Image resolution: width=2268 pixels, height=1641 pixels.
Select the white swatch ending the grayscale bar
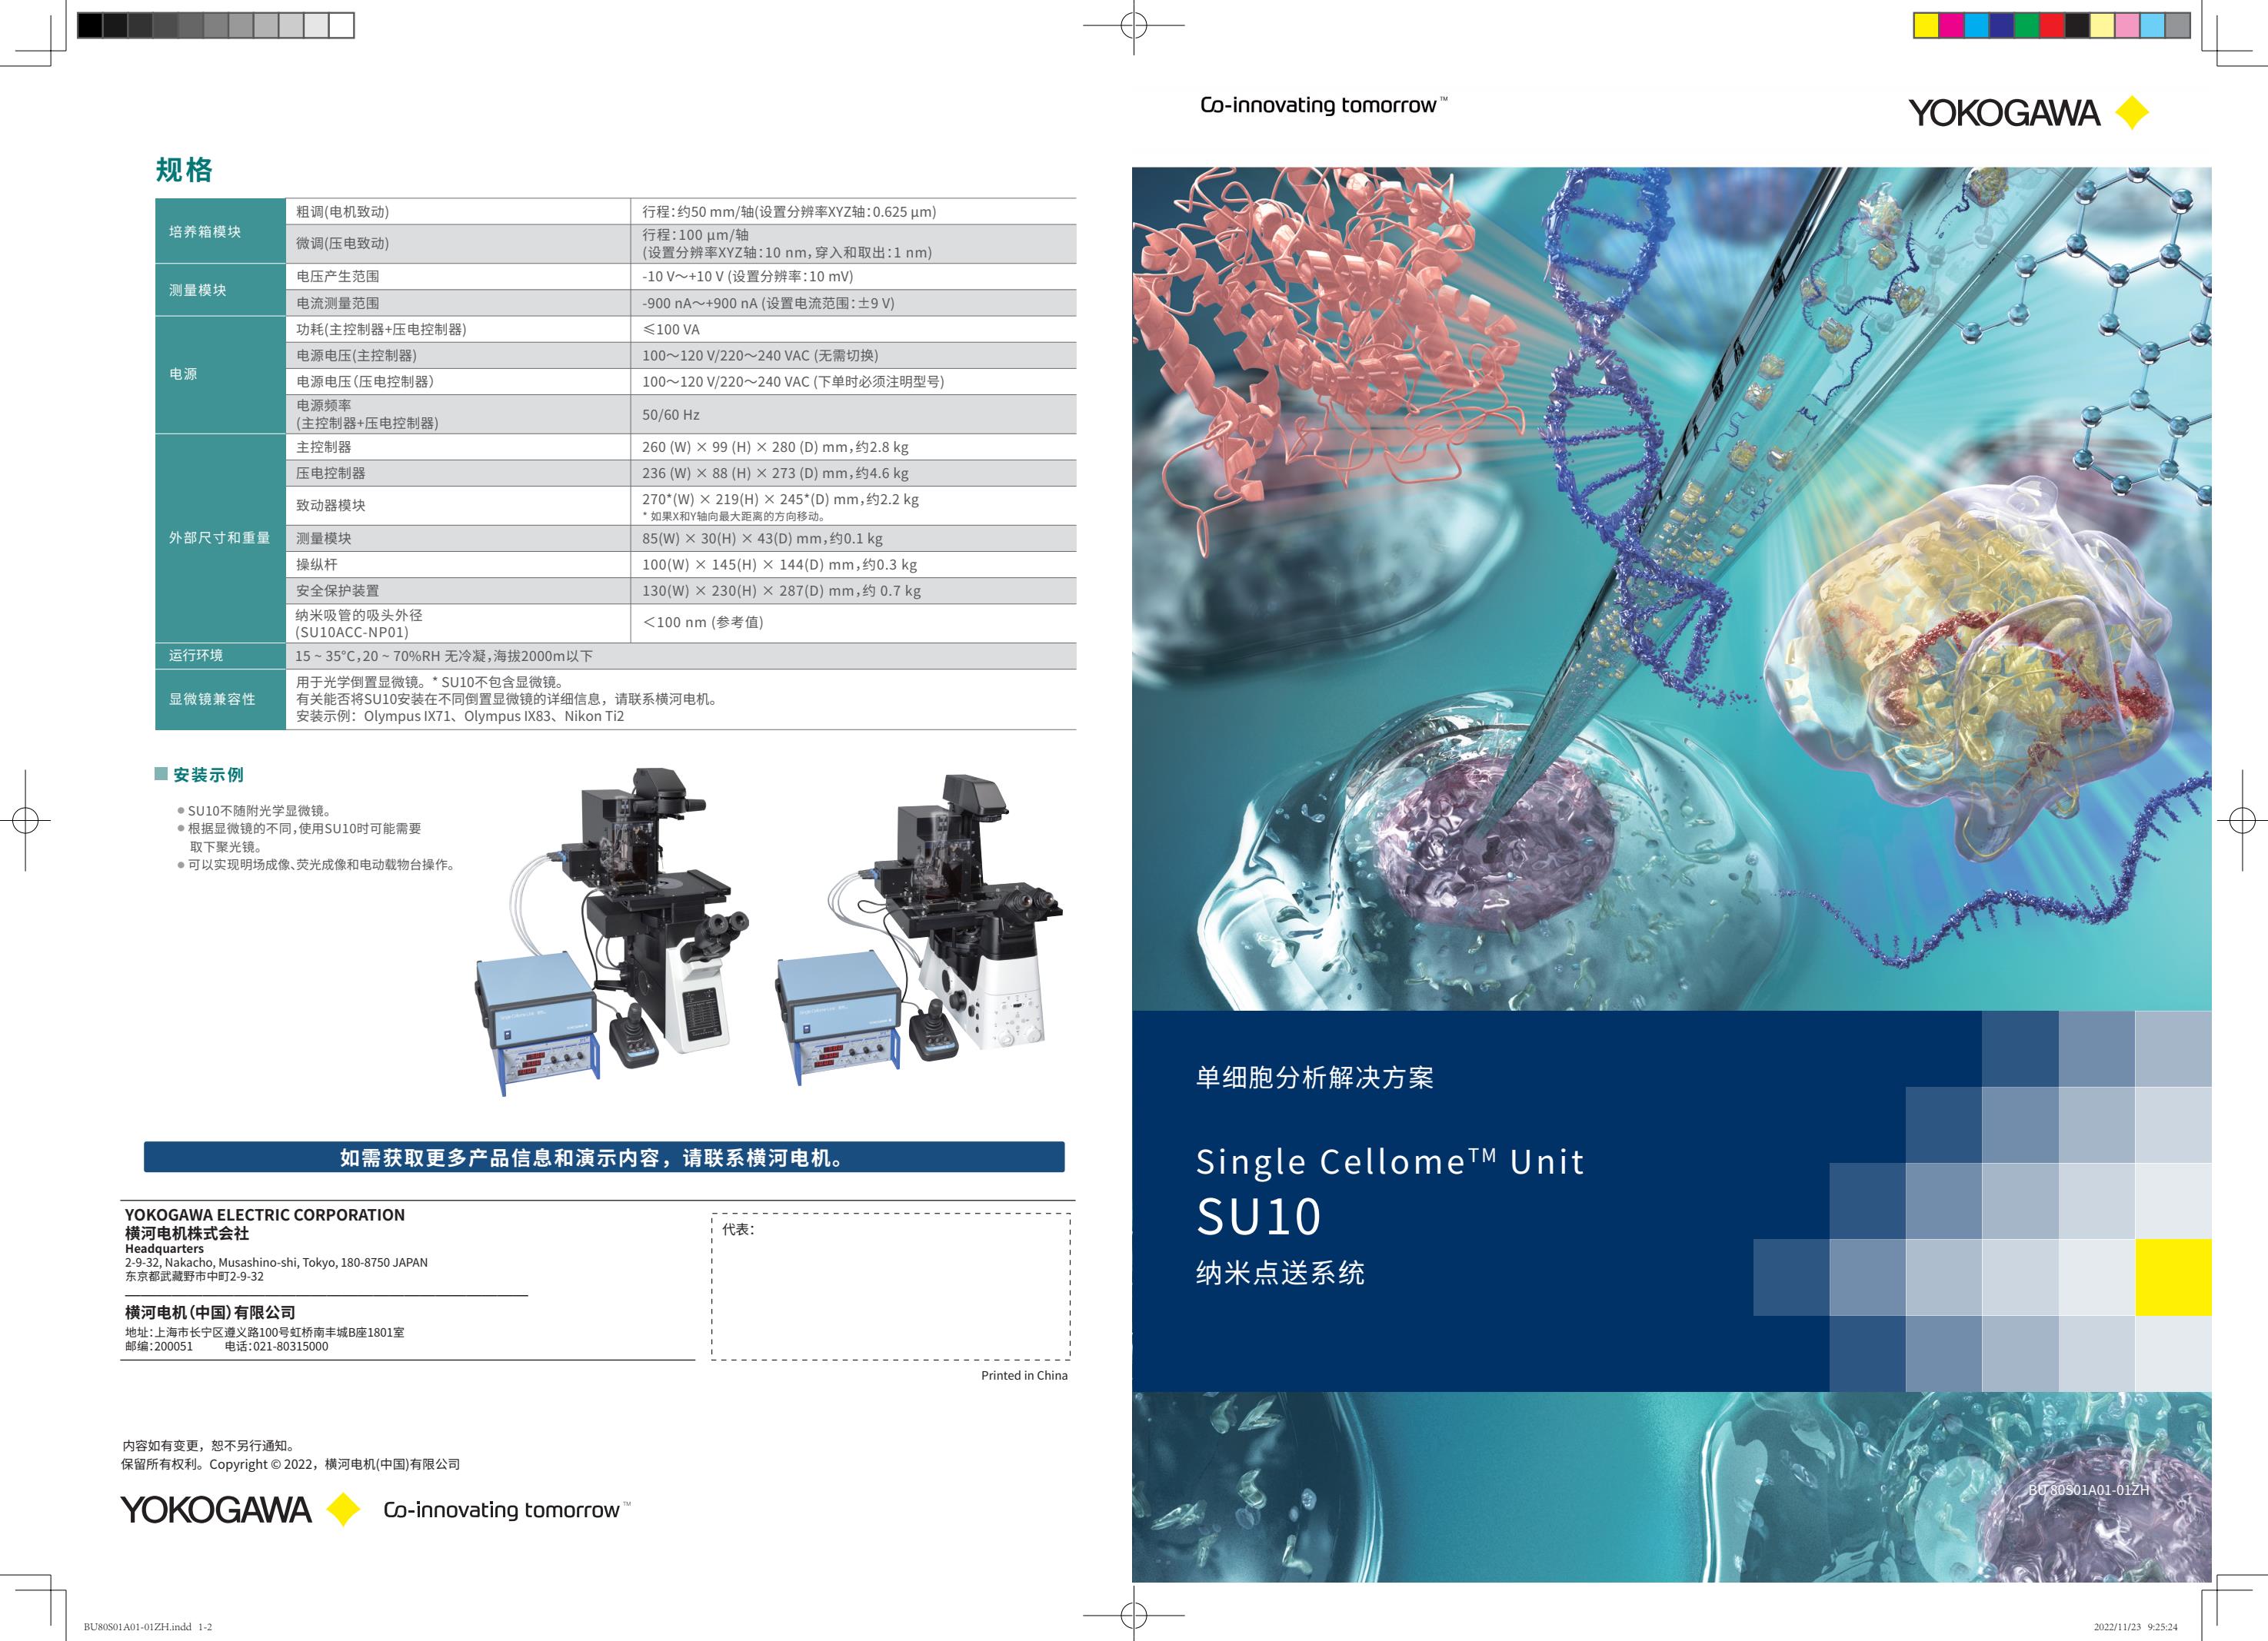point(341,26)
